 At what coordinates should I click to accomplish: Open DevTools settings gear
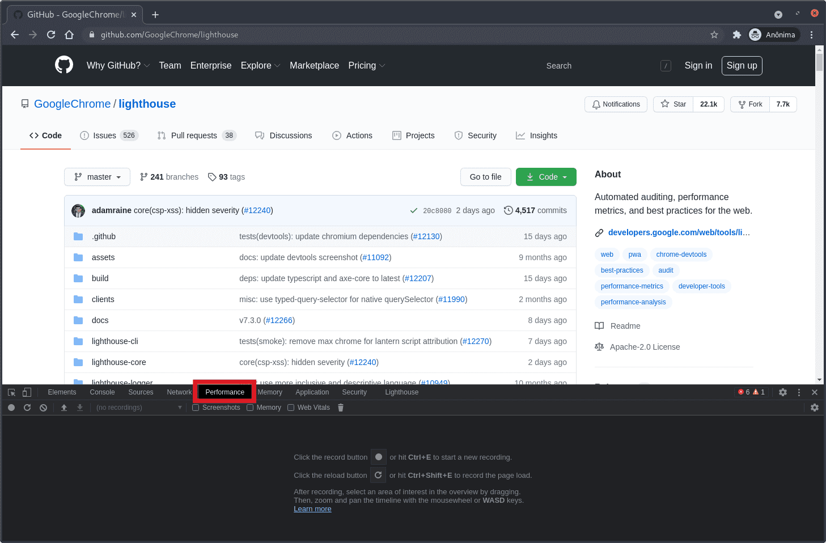click(x=783, y=392)
